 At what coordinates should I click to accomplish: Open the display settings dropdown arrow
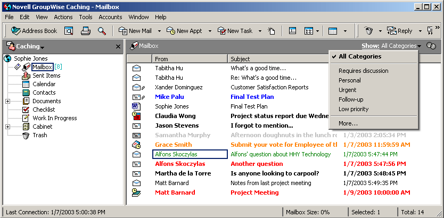(x=318, y=31)
